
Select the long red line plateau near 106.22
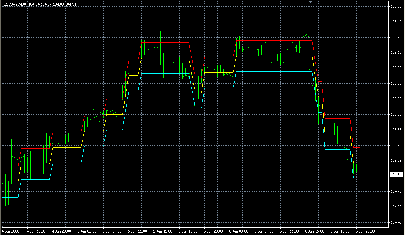273,40
